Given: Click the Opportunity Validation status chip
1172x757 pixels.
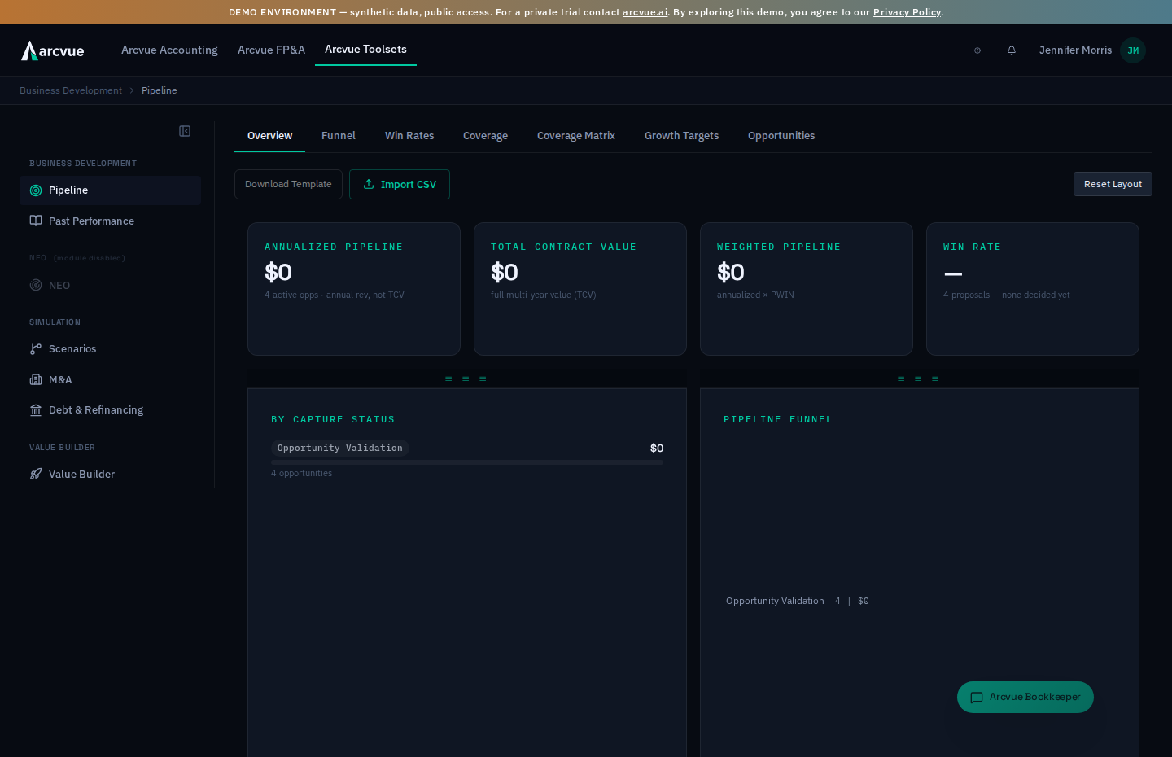Looking at the screenshot, I should [340, 448].
